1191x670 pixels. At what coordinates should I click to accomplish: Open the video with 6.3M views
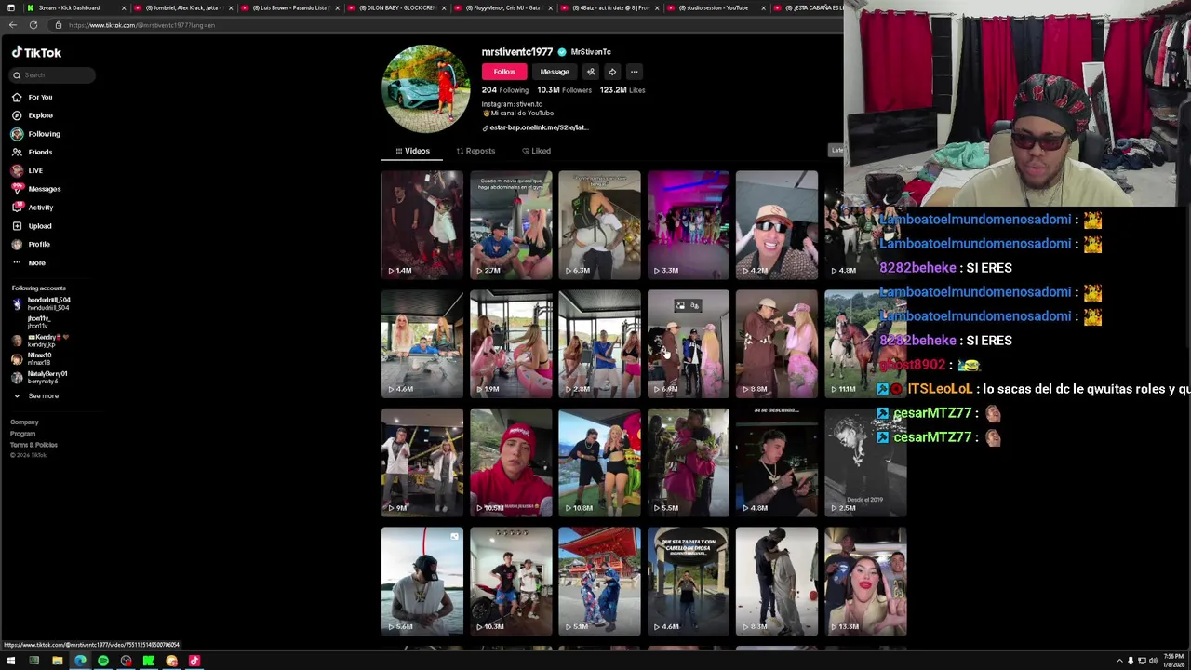tap(599, 224)
